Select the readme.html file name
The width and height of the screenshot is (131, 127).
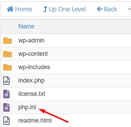(x=35, y=120)
